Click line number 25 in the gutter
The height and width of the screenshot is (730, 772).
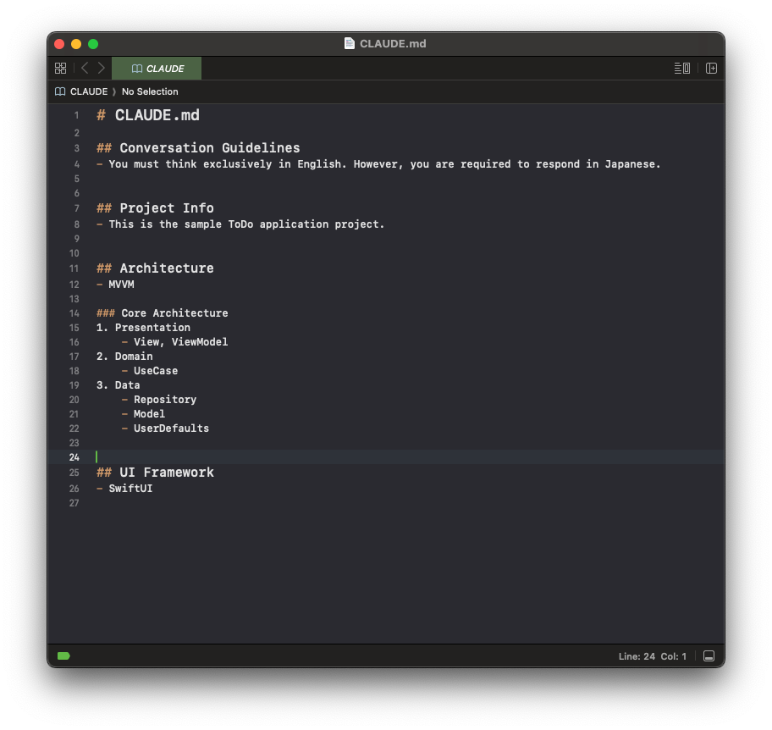click(x=74, y=473)
